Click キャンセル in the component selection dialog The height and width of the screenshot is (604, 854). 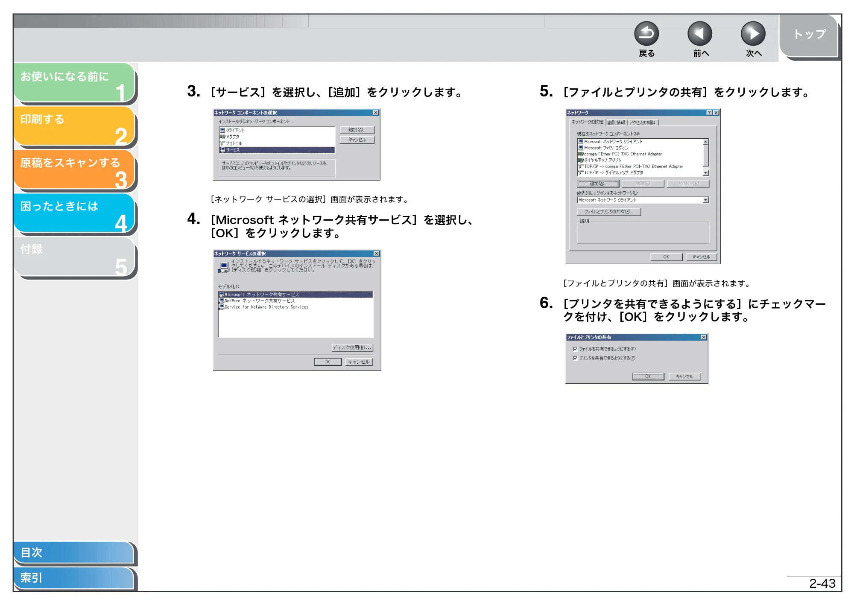357,140
